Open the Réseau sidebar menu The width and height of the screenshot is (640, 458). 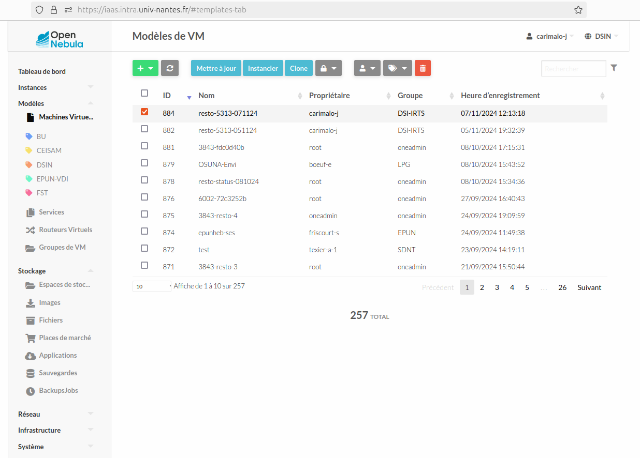click(28, 414)
